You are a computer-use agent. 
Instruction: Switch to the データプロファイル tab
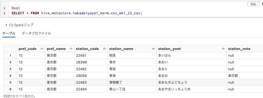click(36, 33)
